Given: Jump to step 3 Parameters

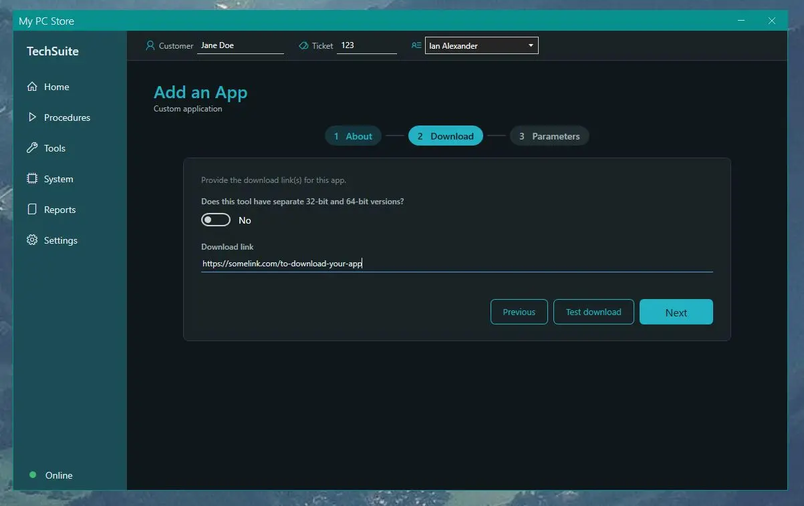Looking at the screenshot, I should pyautogui.click(x=549, y=136).
